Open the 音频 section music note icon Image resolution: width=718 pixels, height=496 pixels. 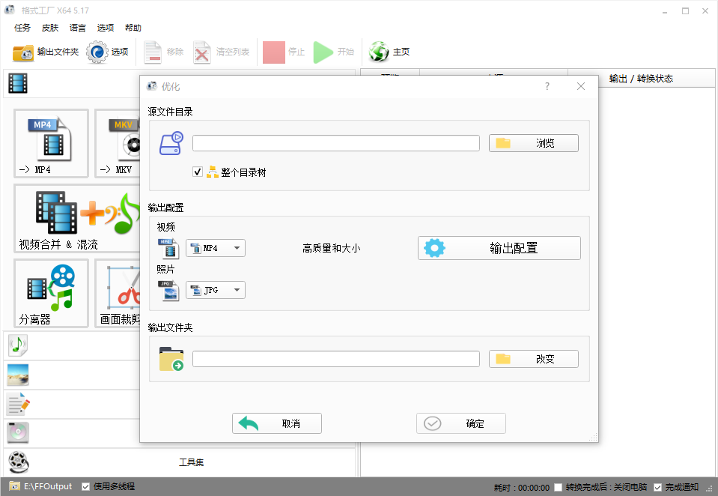(x=18, y=345)
